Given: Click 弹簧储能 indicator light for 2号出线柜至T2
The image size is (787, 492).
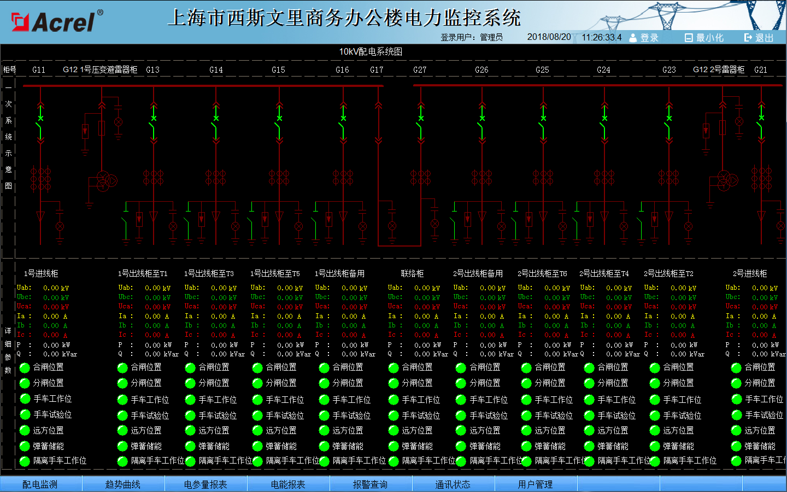Looking at the screenshot, I should point(655,447).
